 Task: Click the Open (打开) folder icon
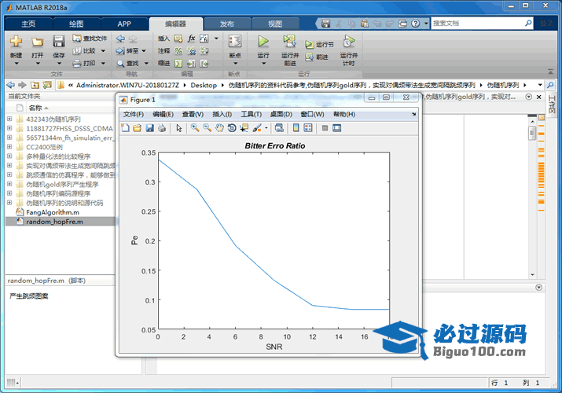click(x=37, y=42)
